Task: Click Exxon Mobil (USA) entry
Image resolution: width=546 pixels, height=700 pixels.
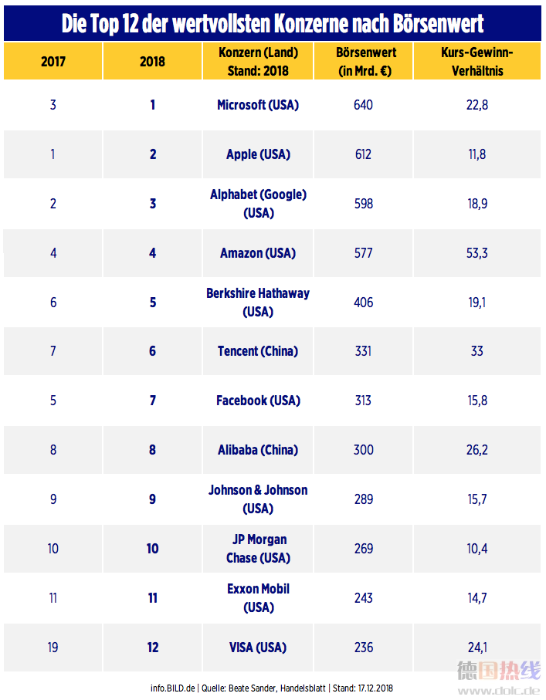Action: point(258,598)
